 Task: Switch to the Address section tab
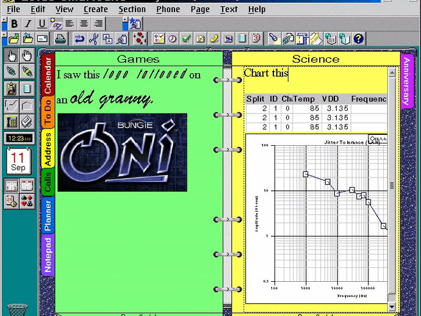[48, 148]
